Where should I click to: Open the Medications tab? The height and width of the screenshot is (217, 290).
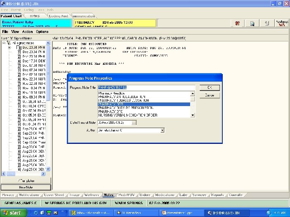tap(165, 195)
